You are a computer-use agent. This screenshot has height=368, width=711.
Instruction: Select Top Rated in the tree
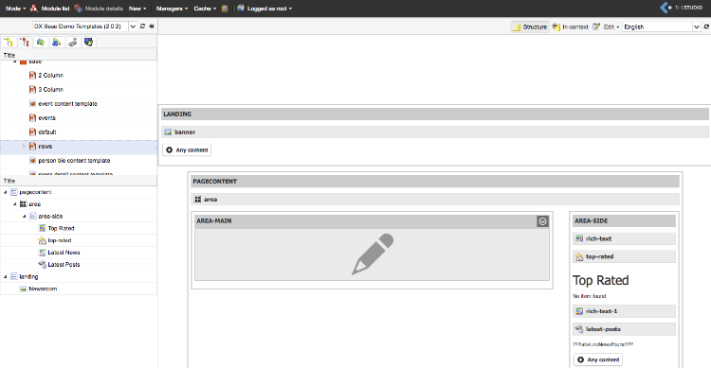coord(61,229)
